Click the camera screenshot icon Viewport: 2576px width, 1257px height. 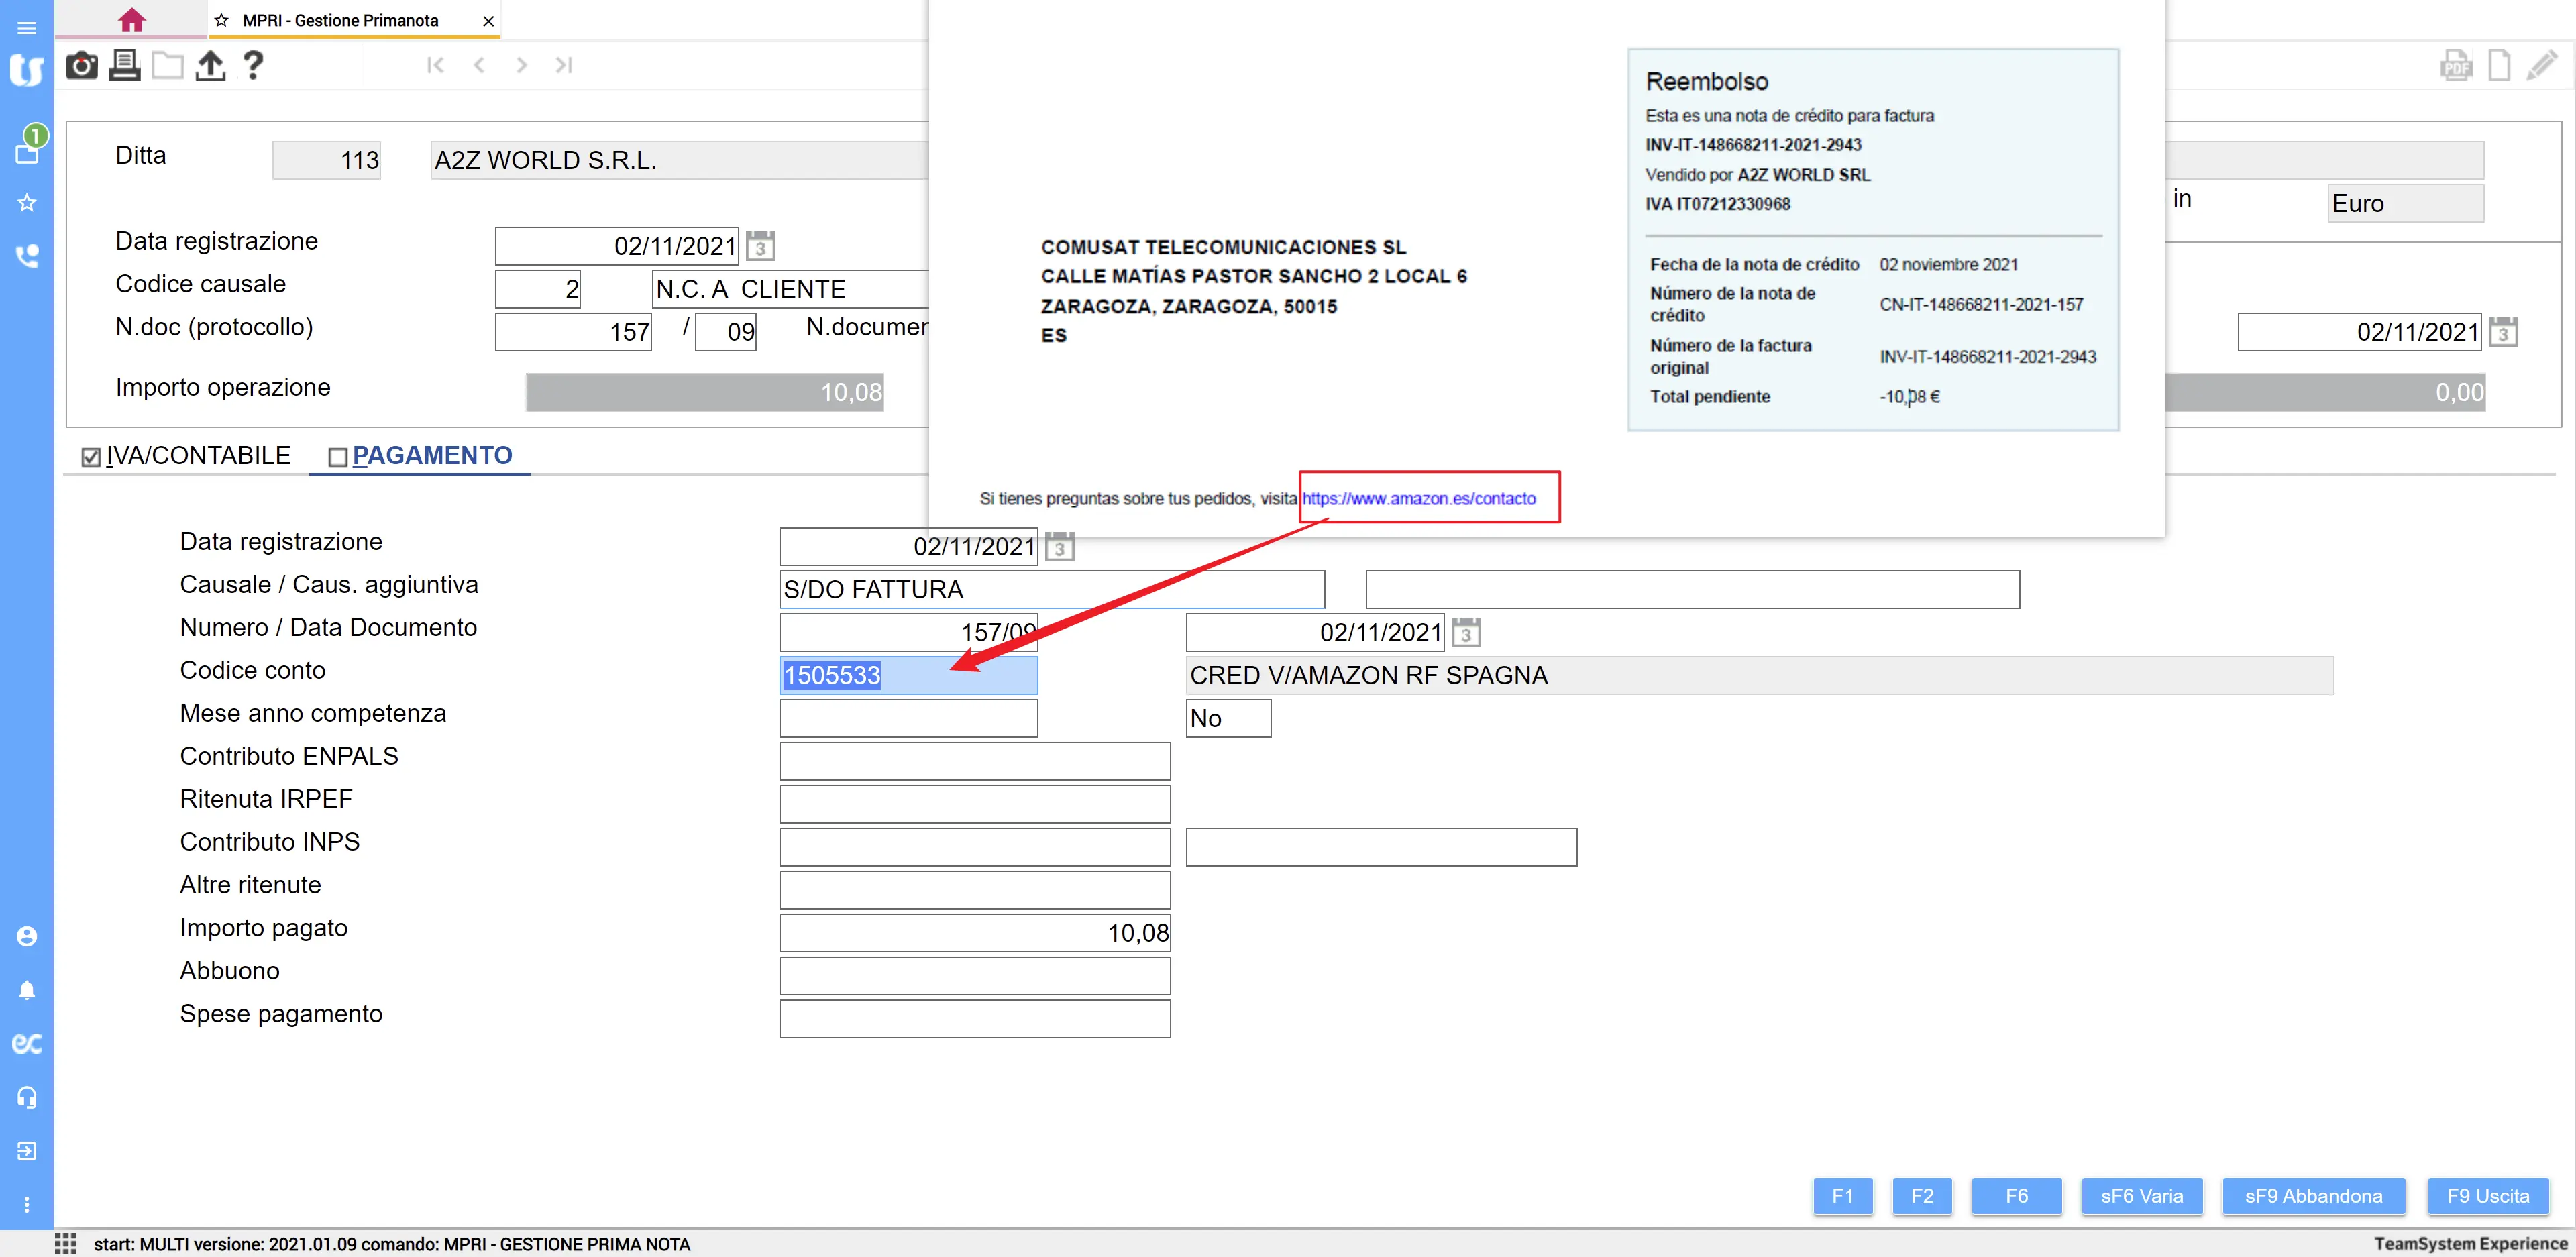pyautogui.click(x=81, y=66)
